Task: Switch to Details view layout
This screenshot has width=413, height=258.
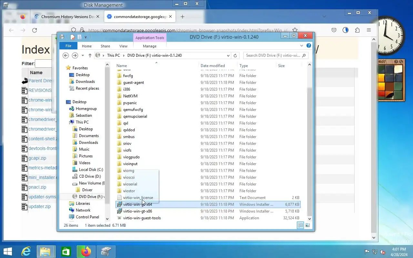Action: click(300, 225)
